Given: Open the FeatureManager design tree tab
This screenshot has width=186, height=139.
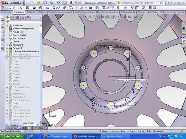Looking at the screenshot, I should [8, 18].
